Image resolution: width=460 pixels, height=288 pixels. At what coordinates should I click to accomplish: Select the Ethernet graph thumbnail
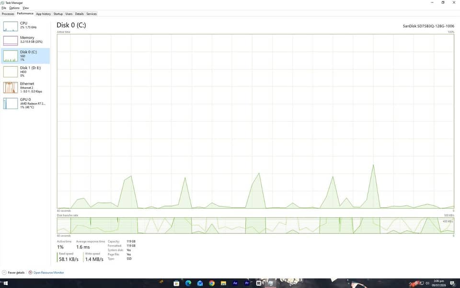[11, 87]
